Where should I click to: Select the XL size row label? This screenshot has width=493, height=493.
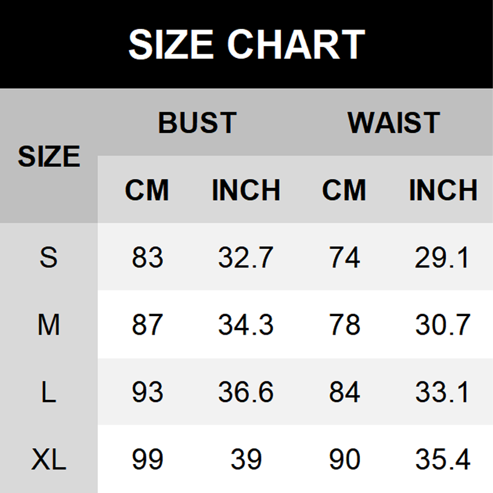tap(49, 460)
